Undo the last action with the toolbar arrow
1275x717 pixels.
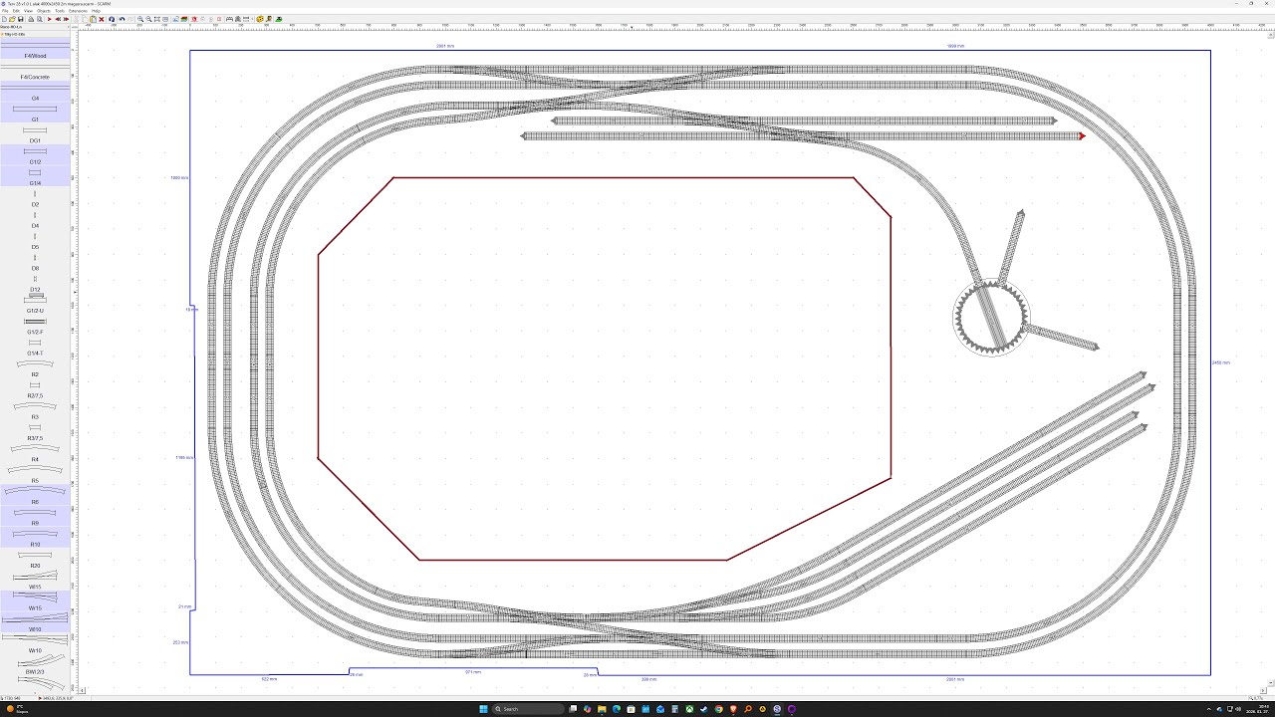pyautogui.click(x=121, y=19)
